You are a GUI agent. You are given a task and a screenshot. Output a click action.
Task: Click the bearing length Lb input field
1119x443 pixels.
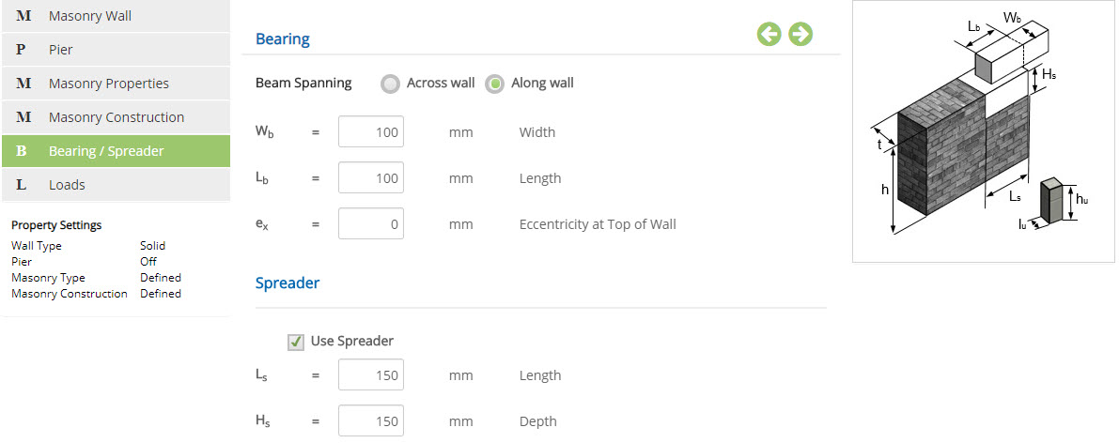(x=371, y=177)
